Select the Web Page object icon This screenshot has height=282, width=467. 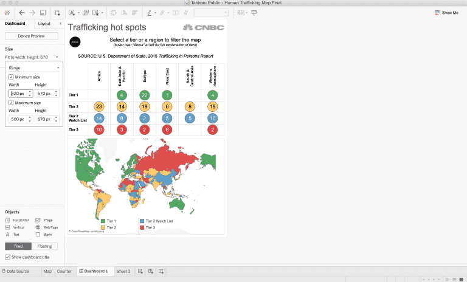pos(38,227)
